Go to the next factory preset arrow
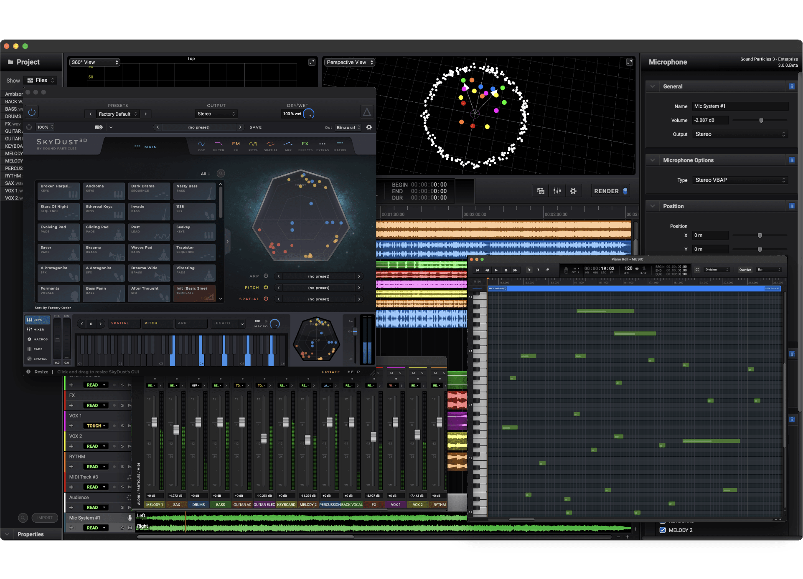This screenshot has height=579, width=803. click(146, 114)
